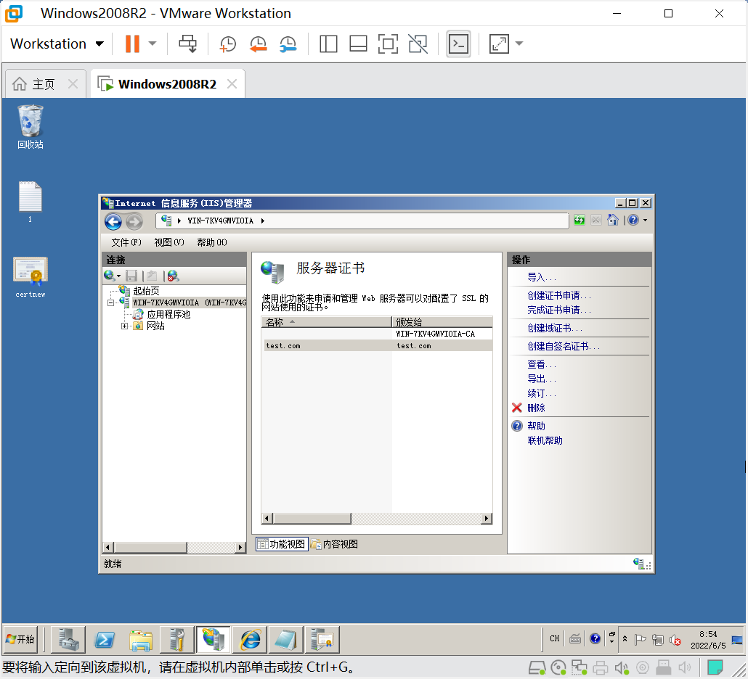Select the test.com certificate row
748x679 pixels.
coord(377,346)
